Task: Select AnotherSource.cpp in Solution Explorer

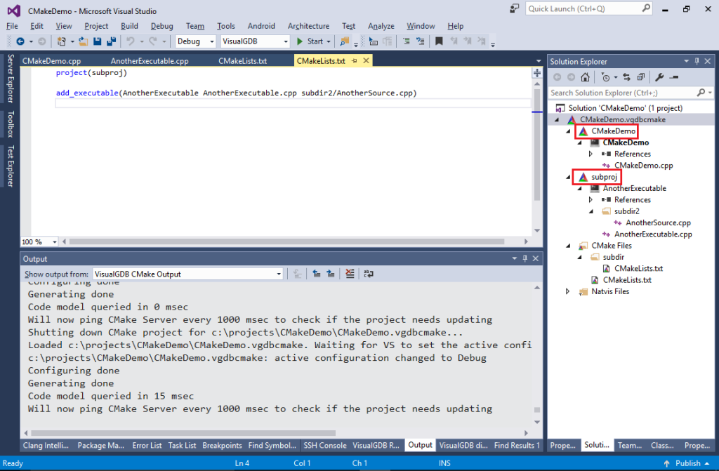Action: 658,223
